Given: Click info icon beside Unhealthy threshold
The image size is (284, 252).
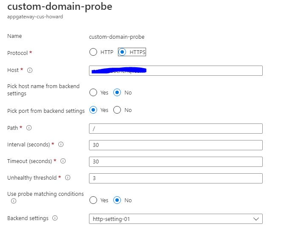Looking at the screenshot, I should [67, 178].
